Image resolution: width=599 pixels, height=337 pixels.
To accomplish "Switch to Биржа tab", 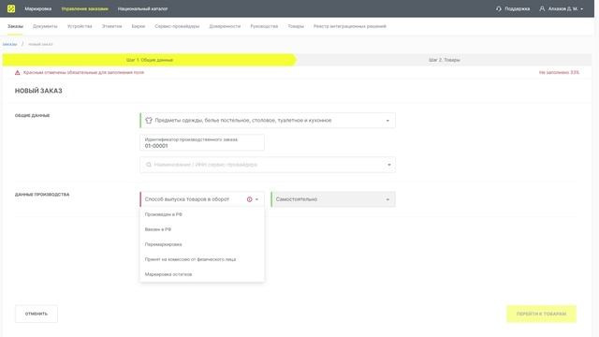I will click(x=139, y=26).
